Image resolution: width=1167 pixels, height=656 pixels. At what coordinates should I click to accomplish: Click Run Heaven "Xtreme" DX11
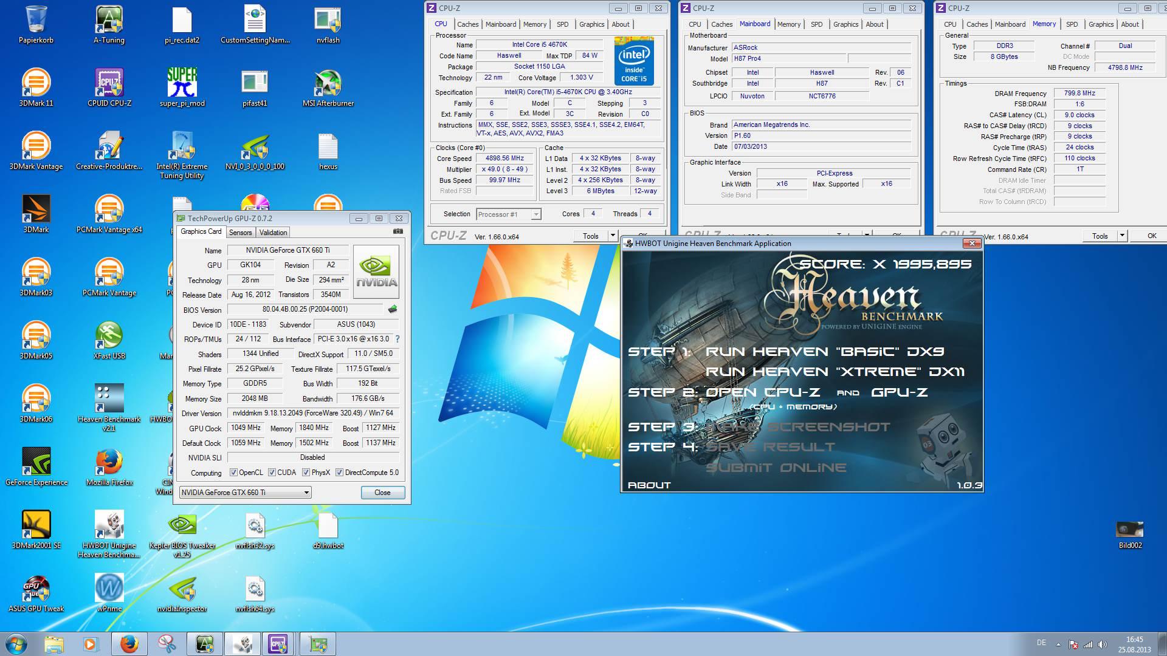point(835,372)
